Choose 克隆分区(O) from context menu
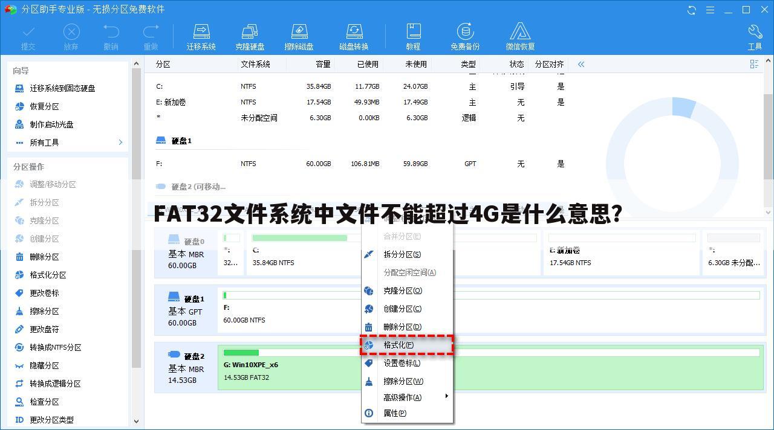The image size is (774, 430). [408, 290]
